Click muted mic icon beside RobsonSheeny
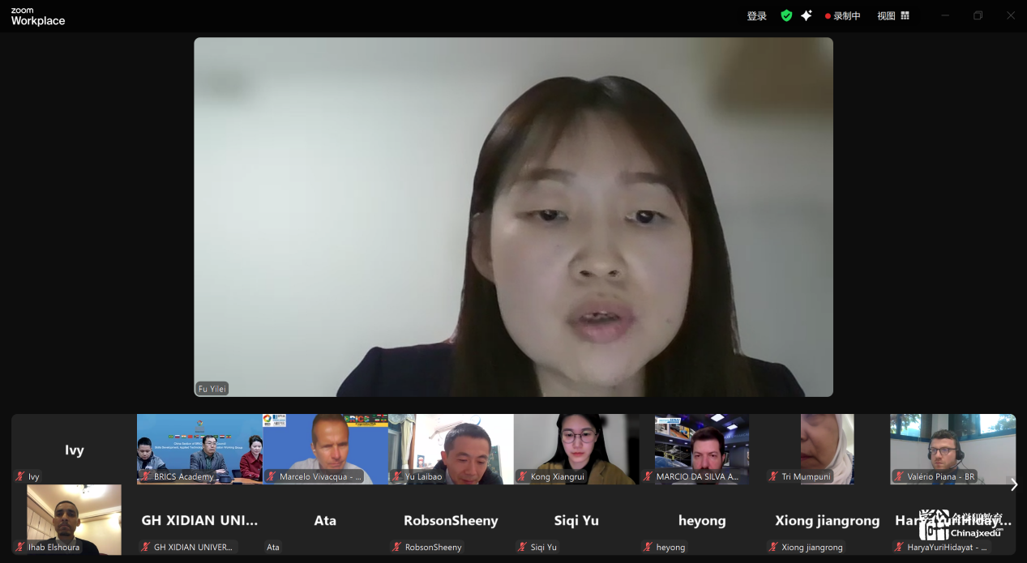Viewport: 1027px width, 563px height. (397, 548)
